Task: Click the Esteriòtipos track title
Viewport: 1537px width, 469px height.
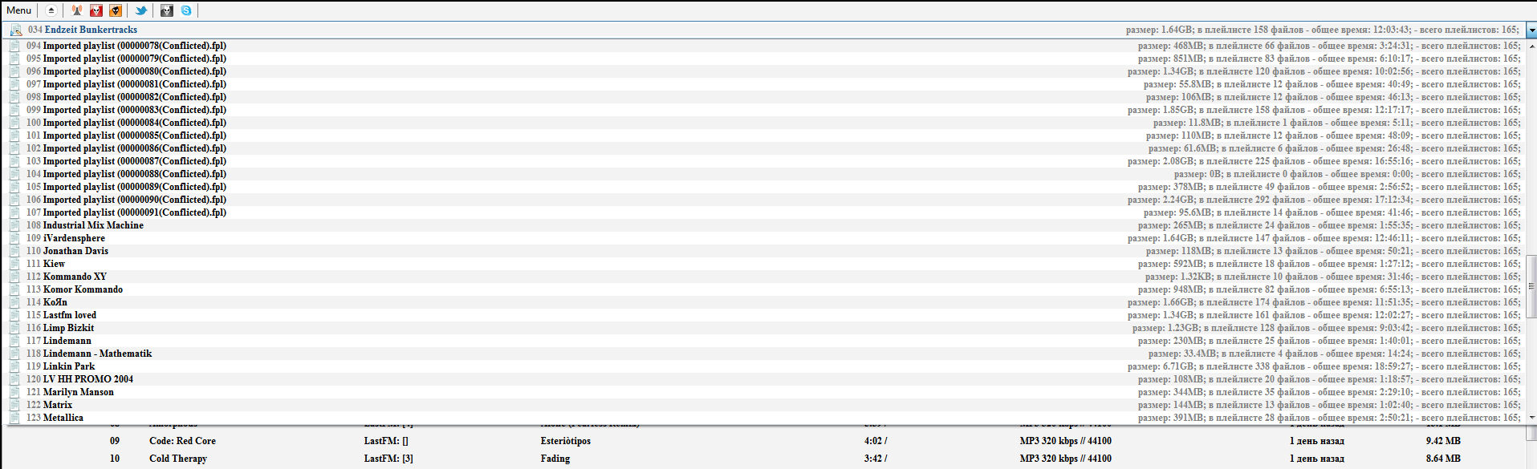Action: (x=566, y=441)
